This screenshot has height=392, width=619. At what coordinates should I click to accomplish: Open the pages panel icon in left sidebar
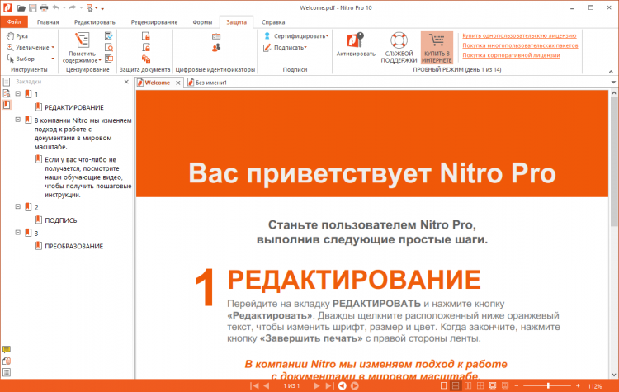click(7, 82)
